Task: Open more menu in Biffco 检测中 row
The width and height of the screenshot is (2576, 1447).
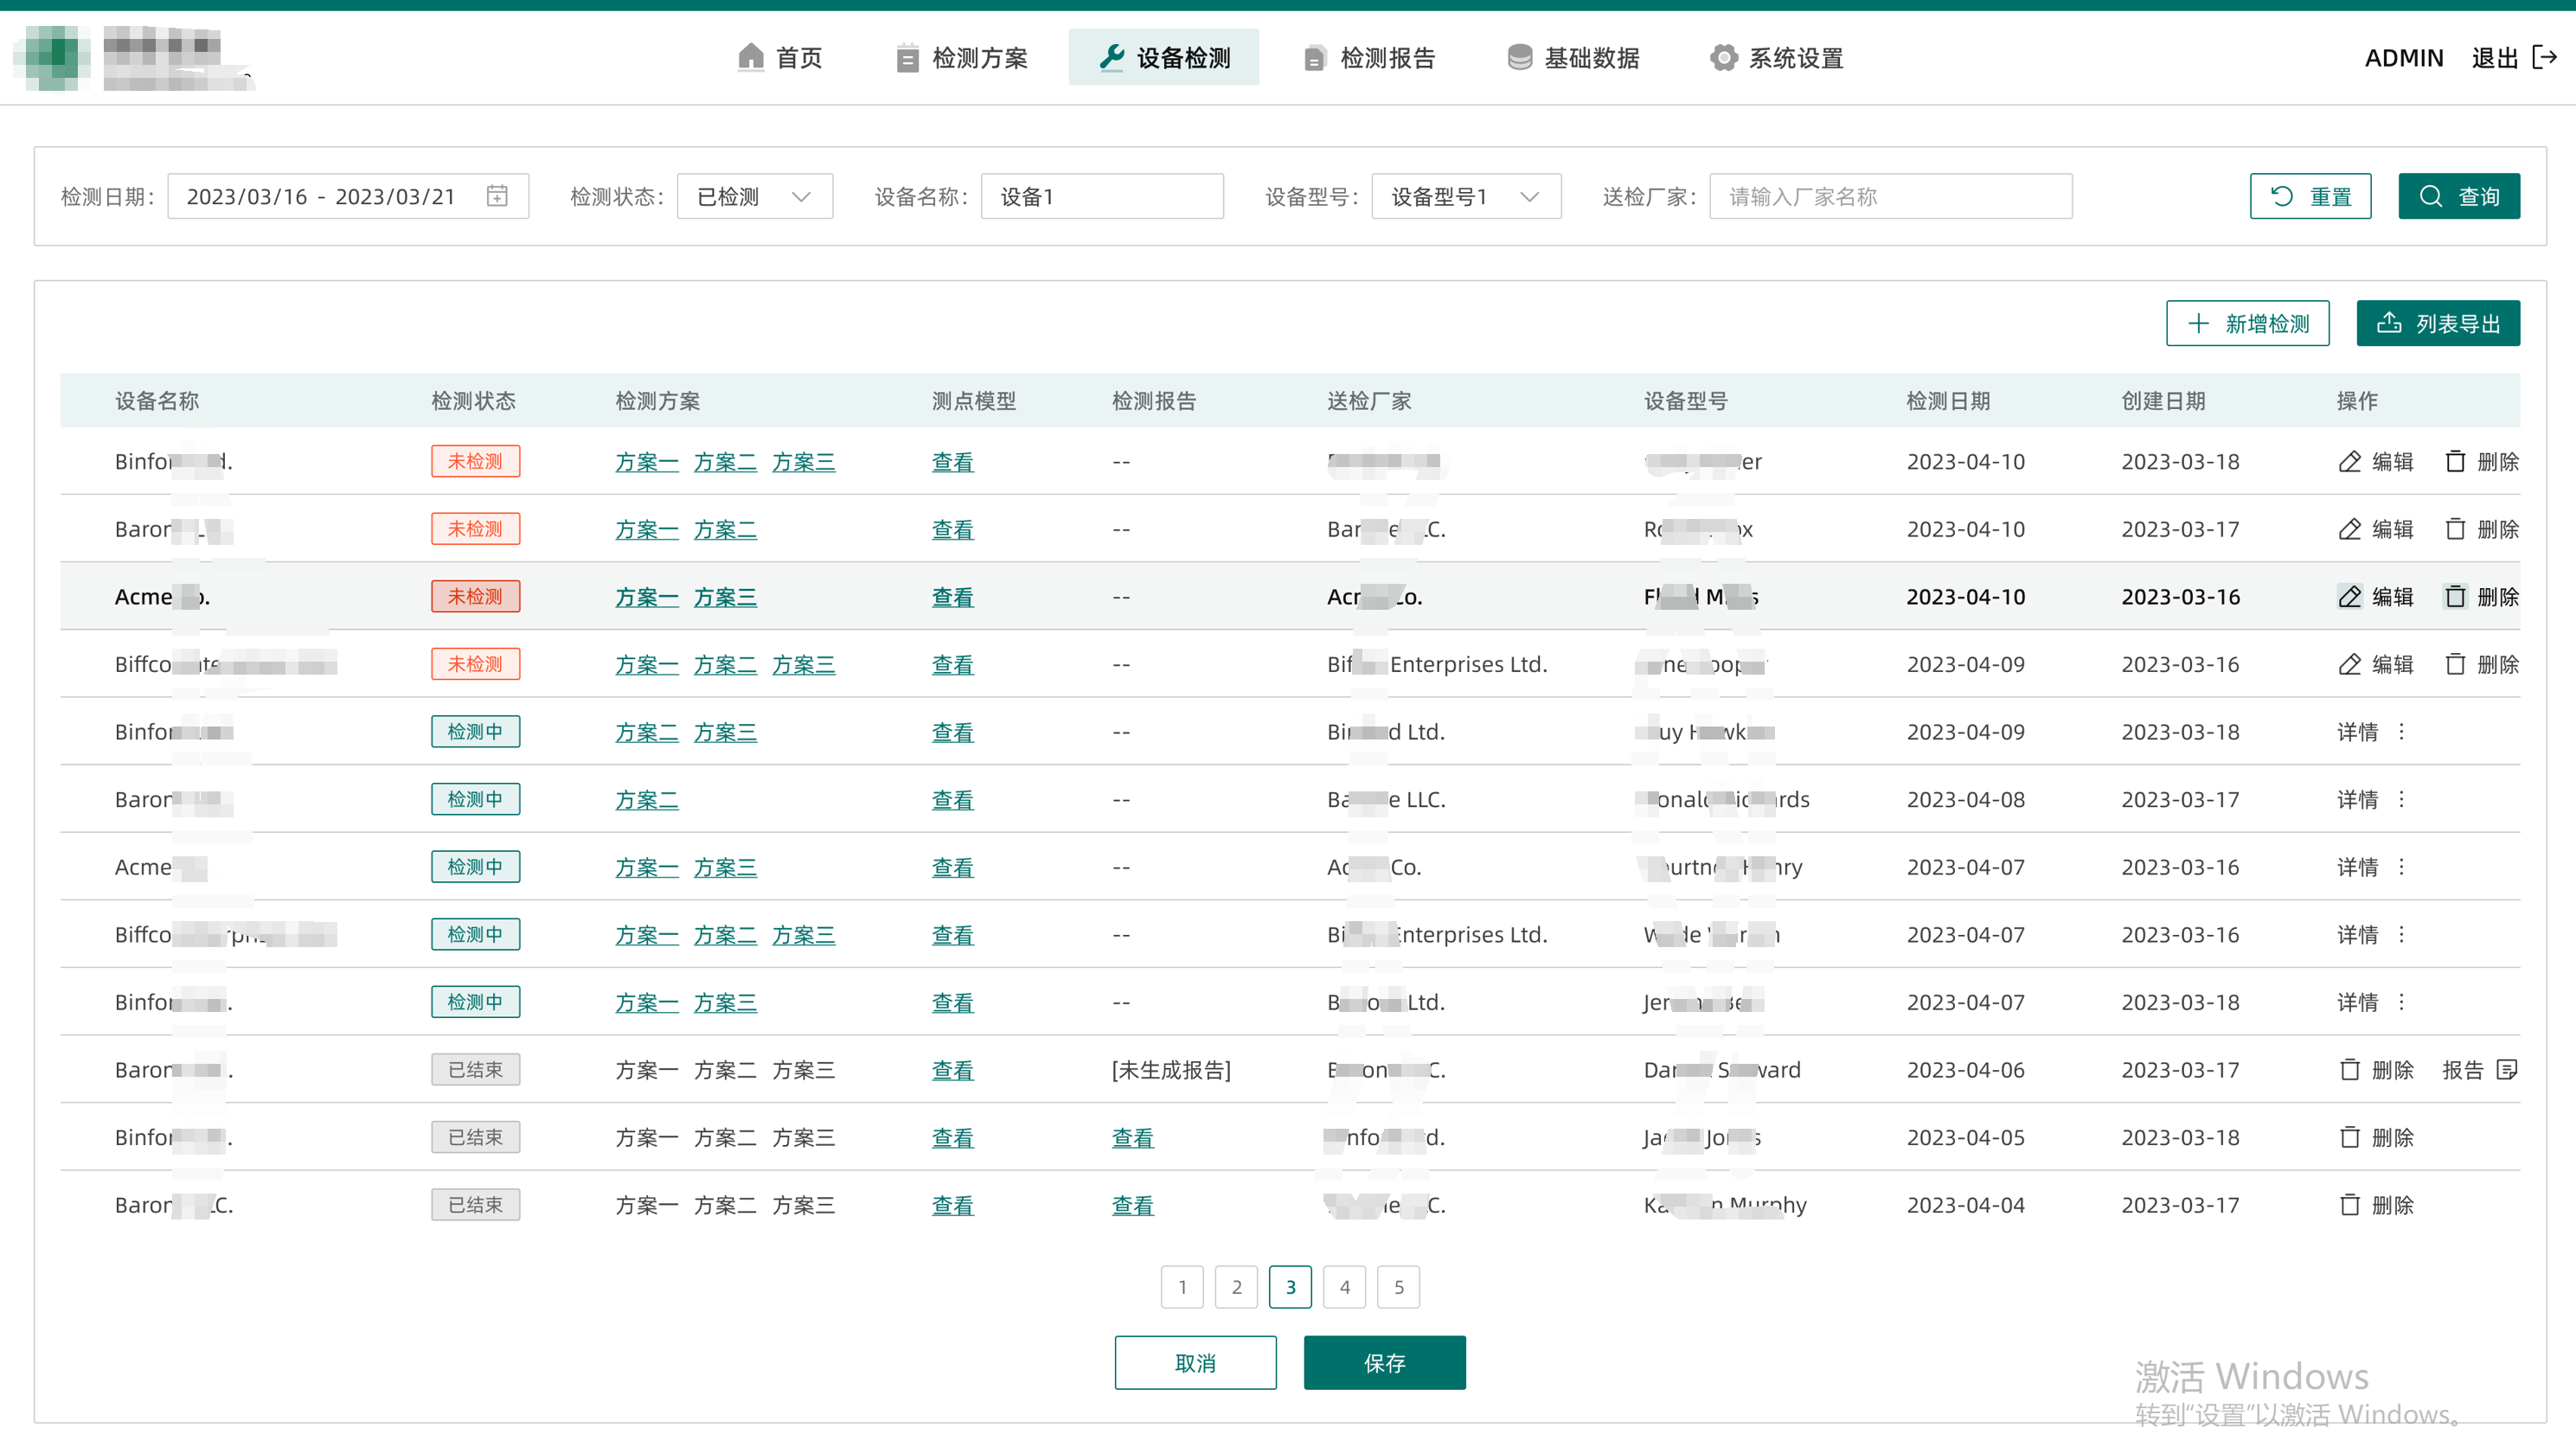Action: [x=2401, y=934]
